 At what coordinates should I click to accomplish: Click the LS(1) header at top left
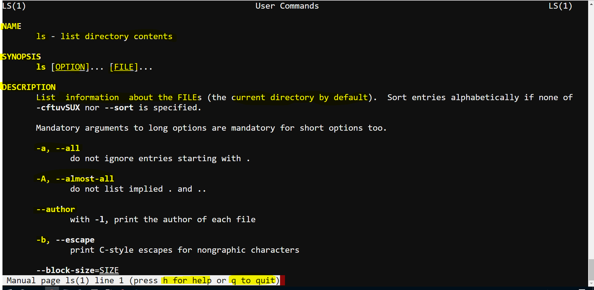14,6
